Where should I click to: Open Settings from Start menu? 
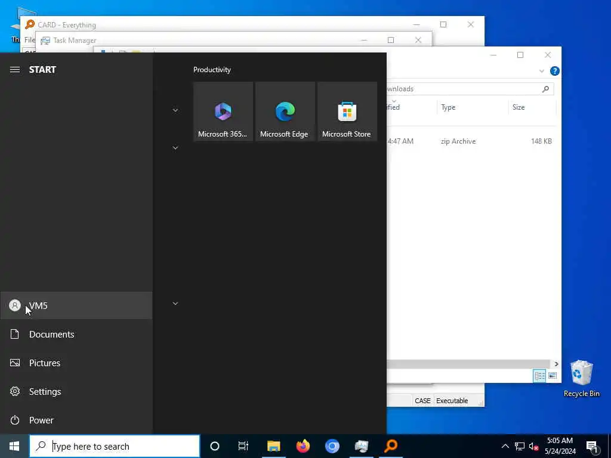pyautogui.click(x=76, y=391)
